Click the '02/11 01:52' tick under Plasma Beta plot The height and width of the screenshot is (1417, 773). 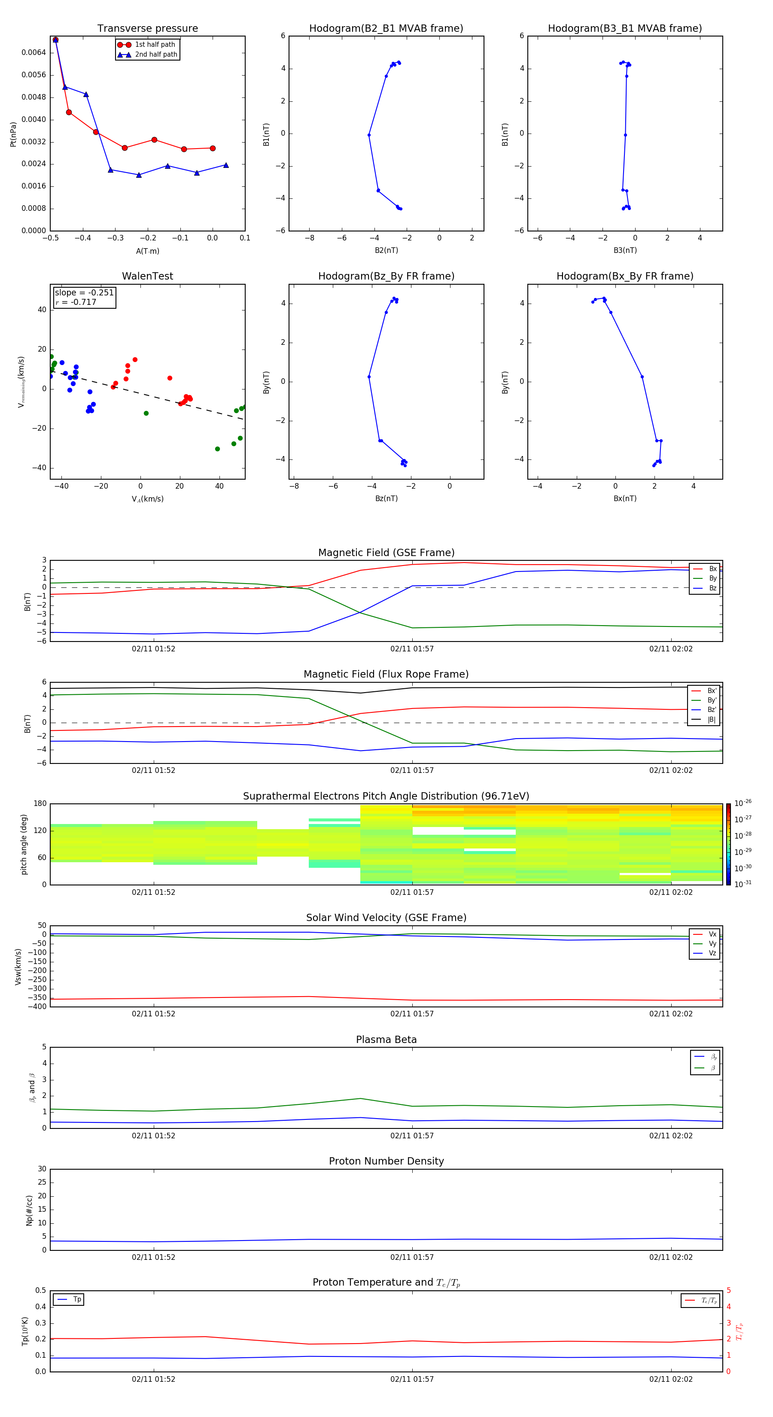(x=153, y=1135)
